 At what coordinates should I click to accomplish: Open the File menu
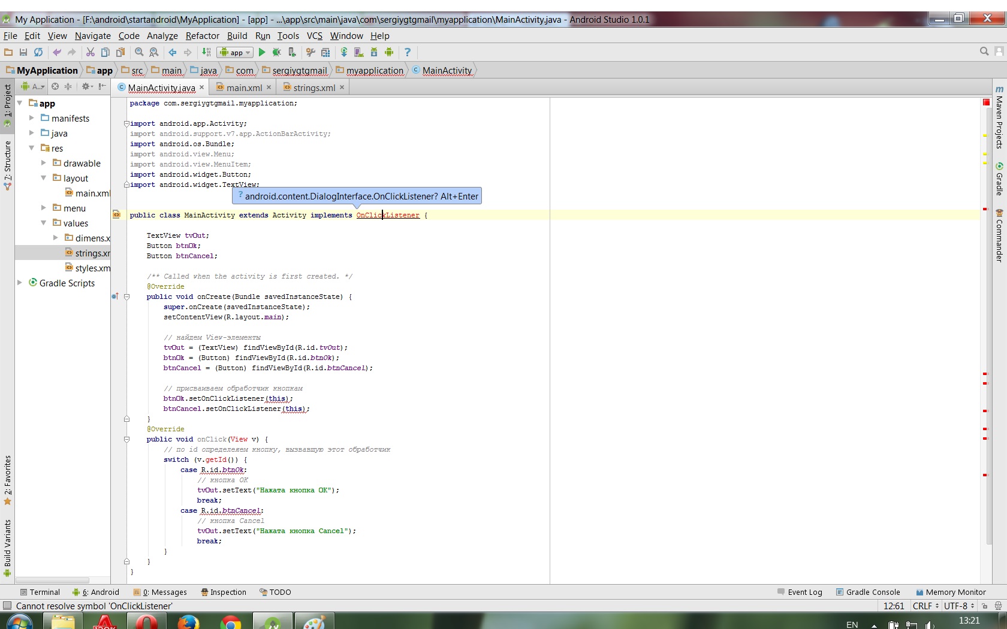tap(10, 36)
